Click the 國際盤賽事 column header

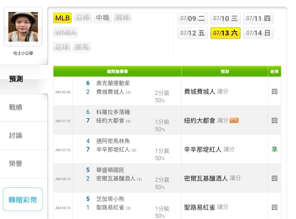coord(117,72)
